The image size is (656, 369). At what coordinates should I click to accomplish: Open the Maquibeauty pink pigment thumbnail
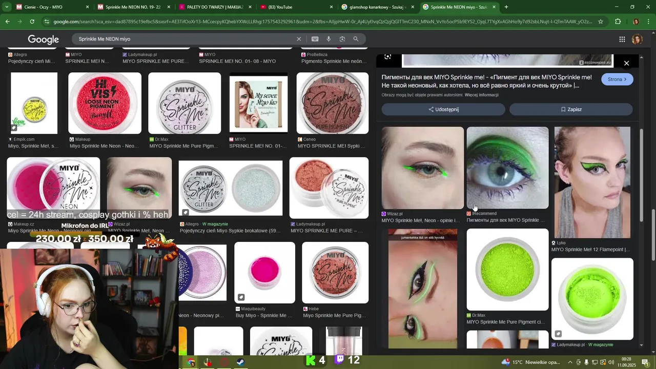[x=264, y=273]
